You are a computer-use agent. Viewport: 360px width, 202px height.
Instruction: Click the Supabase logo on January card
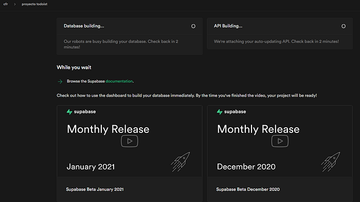[81, 112]
